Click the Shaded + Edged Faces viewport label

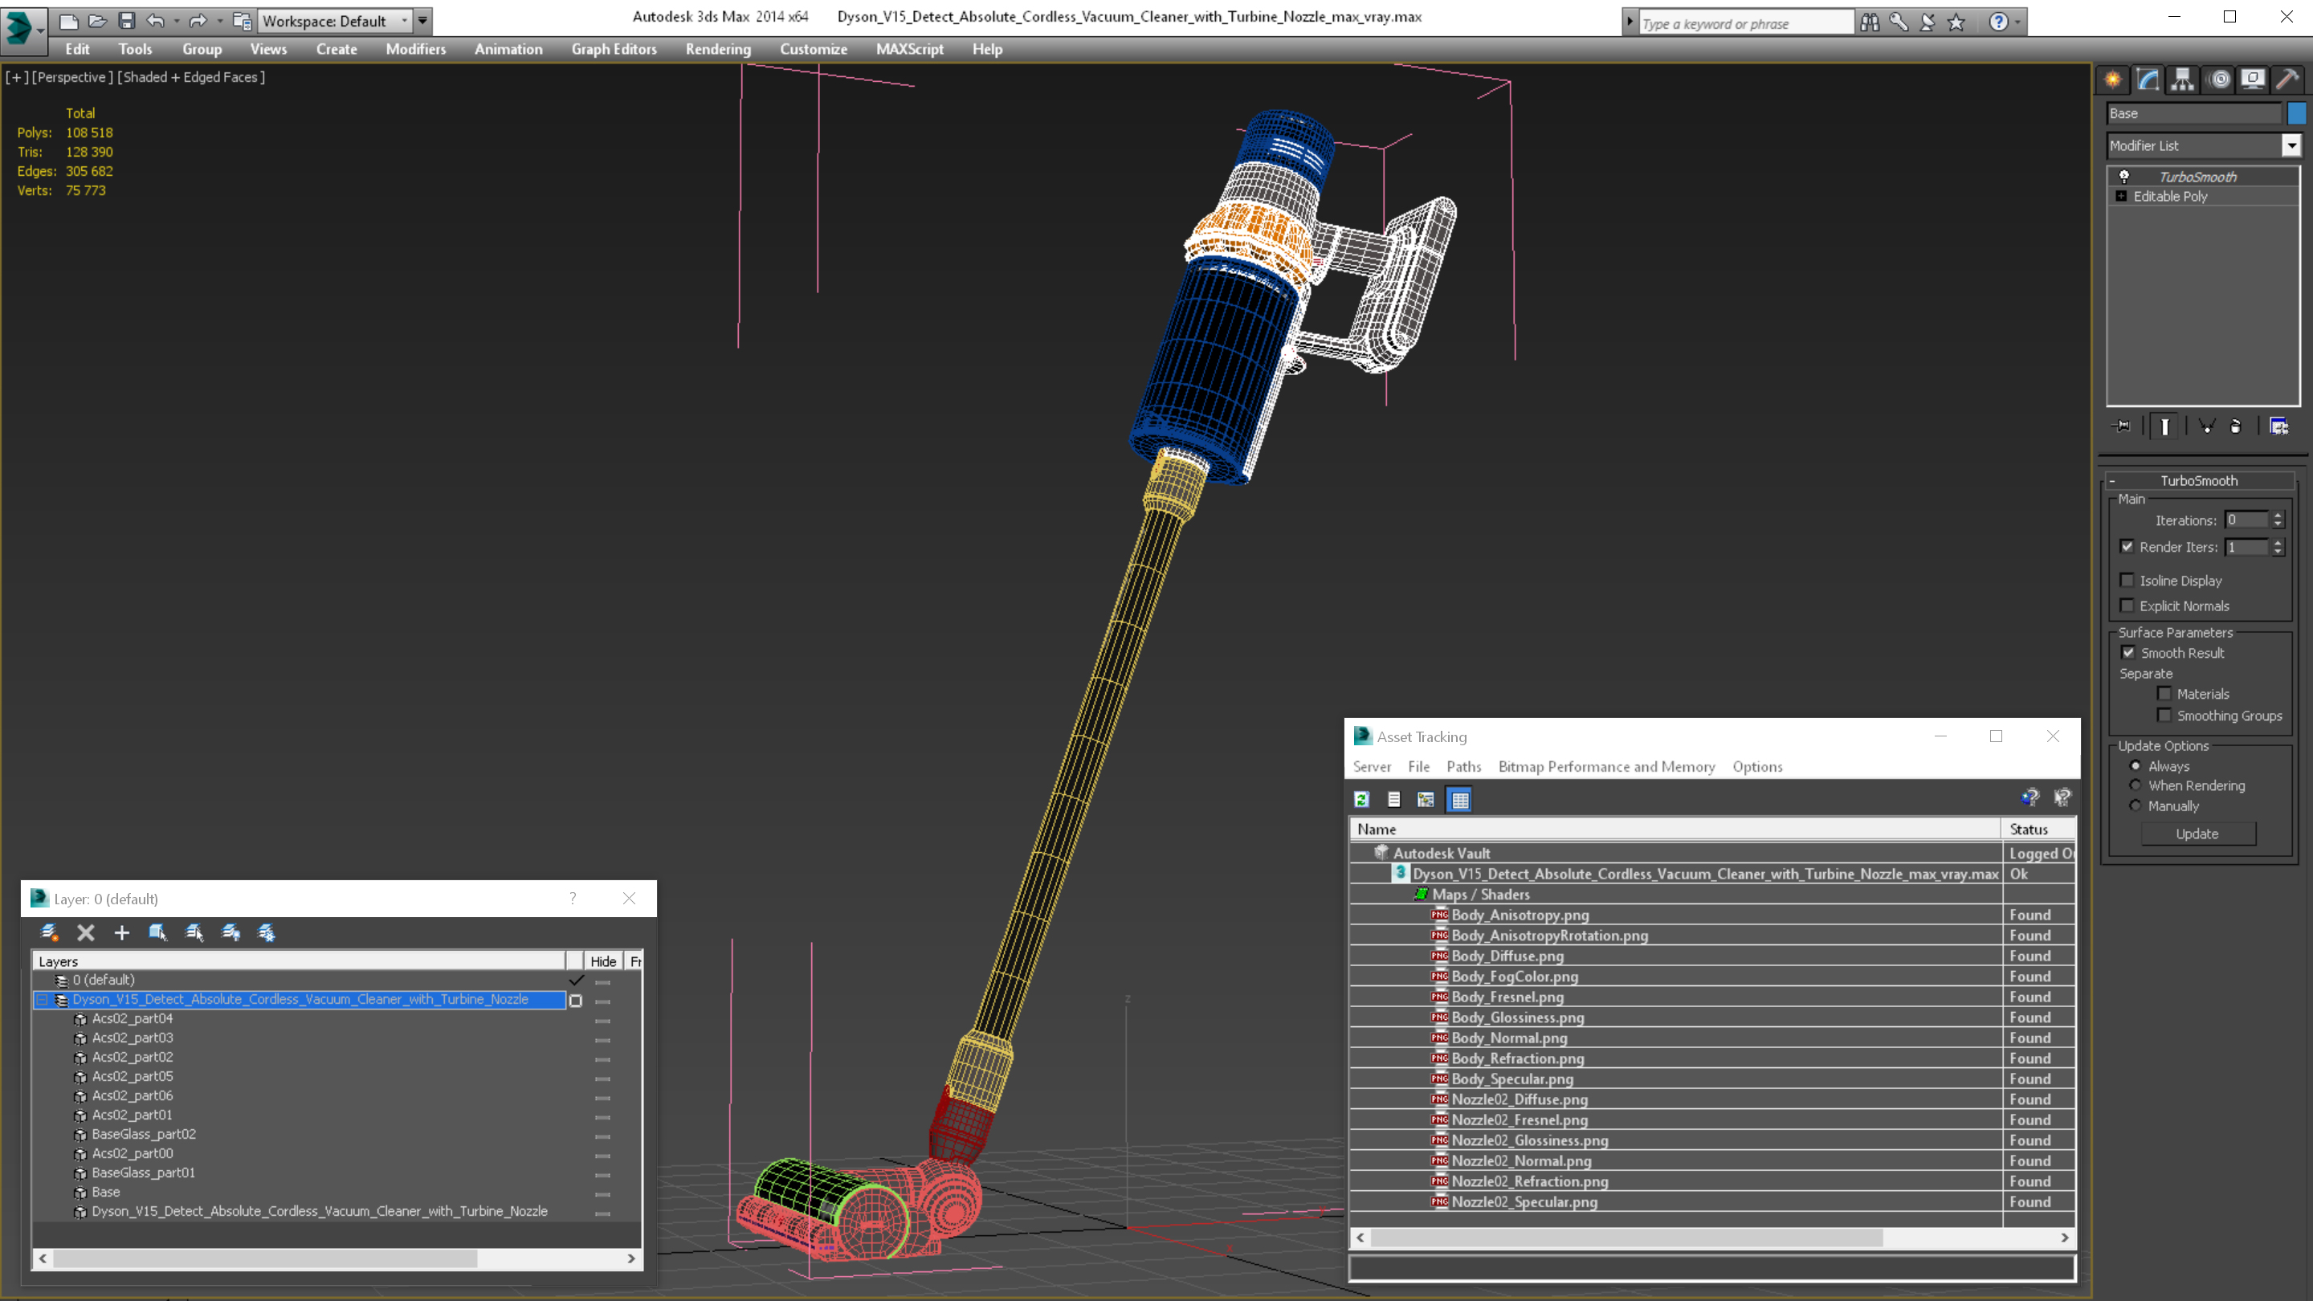[x=191, y=77]
